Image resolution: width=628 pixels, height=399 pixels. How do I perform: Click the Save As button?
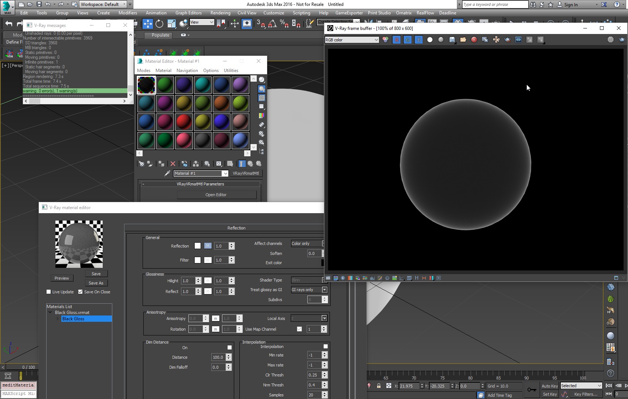pos(96,283)
